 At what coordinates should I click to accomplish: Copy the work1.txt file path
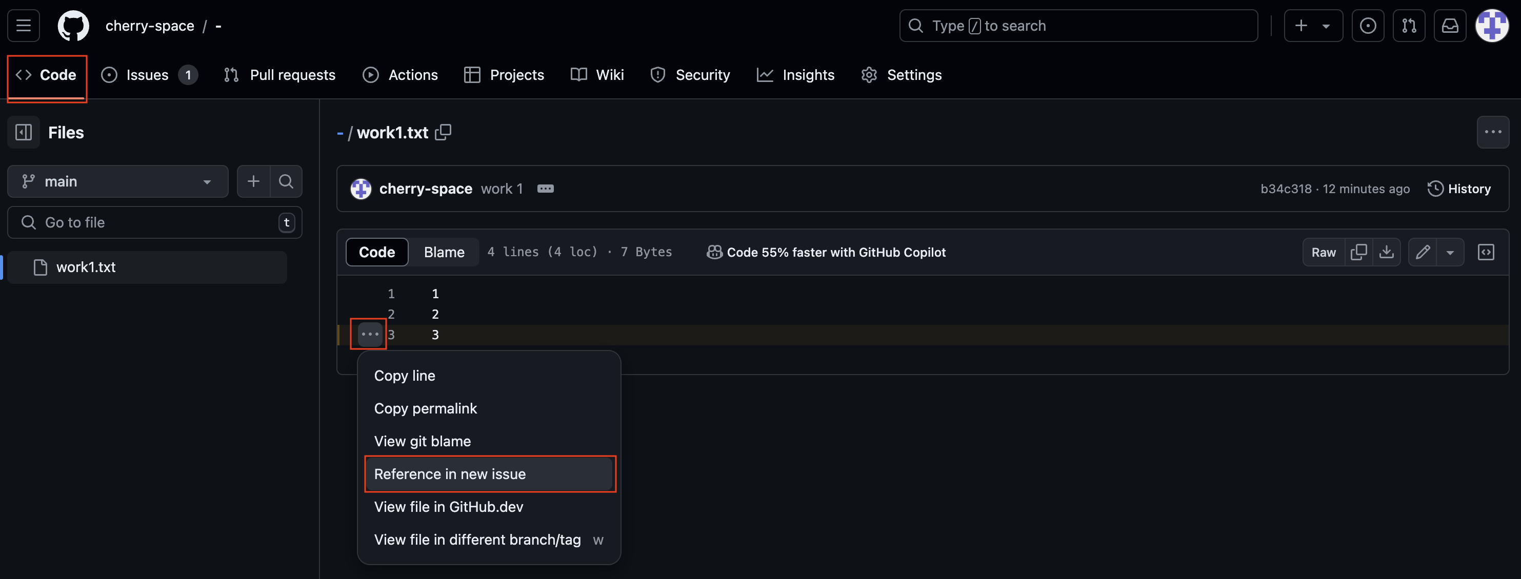click(443, 132)
